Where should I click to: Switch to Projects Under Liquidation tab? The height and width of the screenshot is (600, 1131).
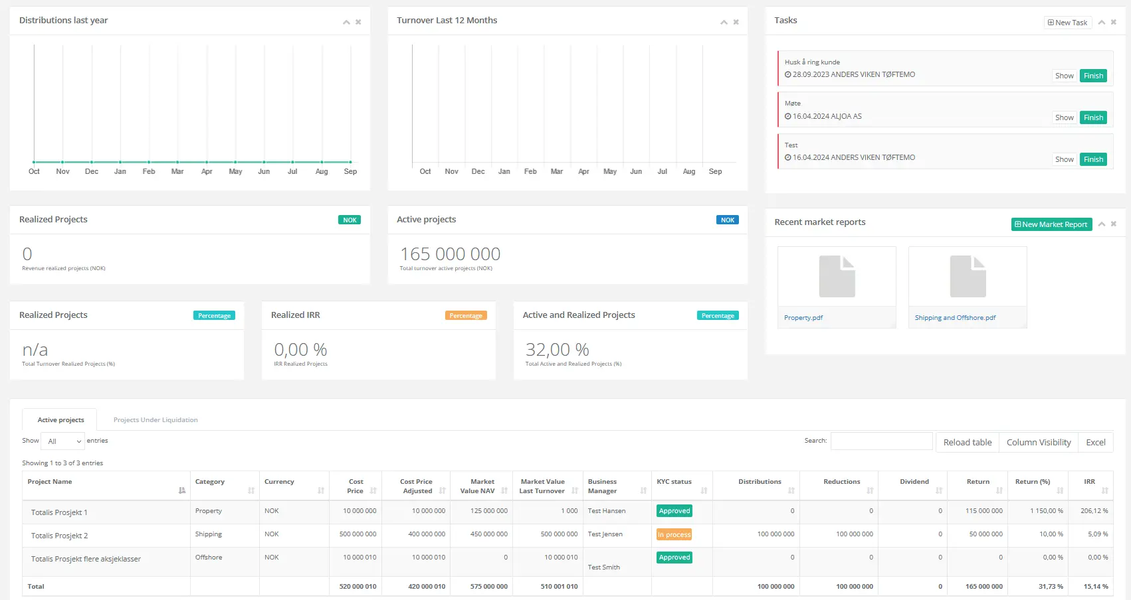pos(155,420)
